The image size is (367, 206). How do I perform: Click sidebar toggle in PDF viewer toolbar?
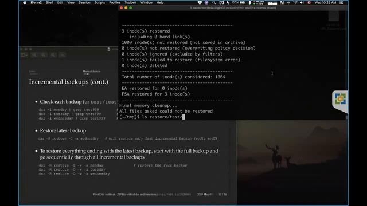point(24,55)
